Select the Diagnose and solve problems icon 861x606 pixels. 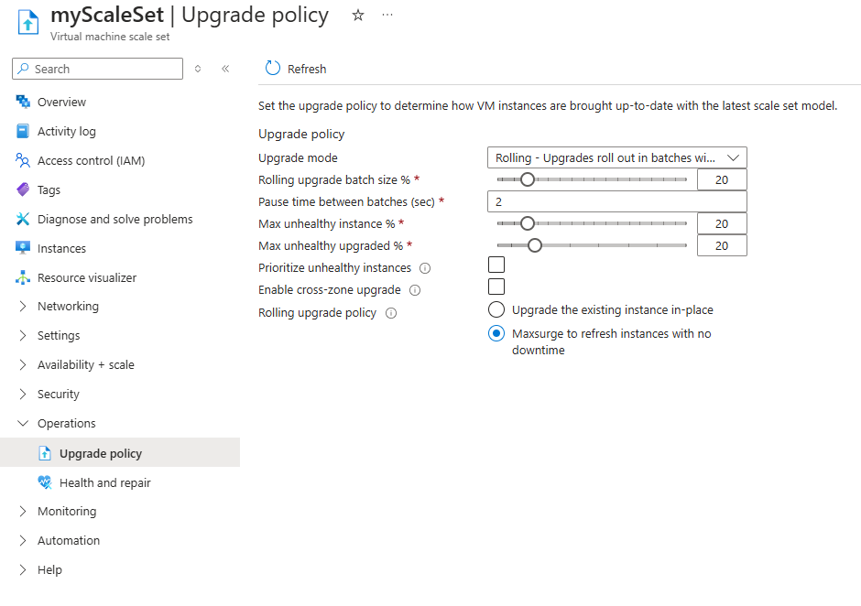pyautogui.click(x=25, y=219)
